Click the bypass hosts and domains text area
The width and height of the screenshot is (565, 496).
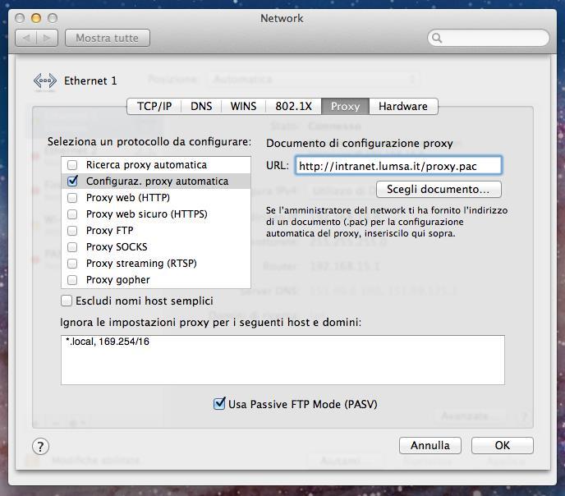click(x=282, y=360)
